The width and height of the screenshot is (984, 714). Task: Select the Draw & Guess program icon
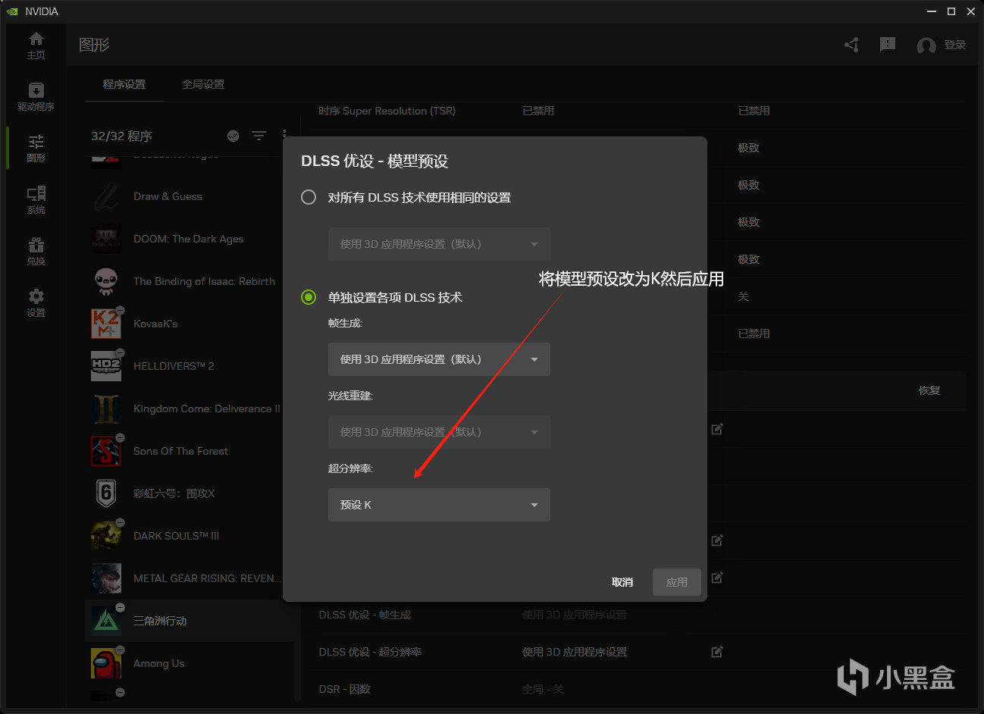(106, 196)
